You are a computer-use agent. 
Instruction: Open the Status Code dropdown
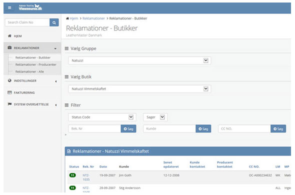coord(102,117)
